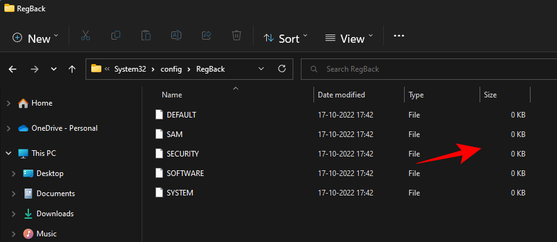
Task: Click the Delete trash icon
Action: tap(237, 35)
